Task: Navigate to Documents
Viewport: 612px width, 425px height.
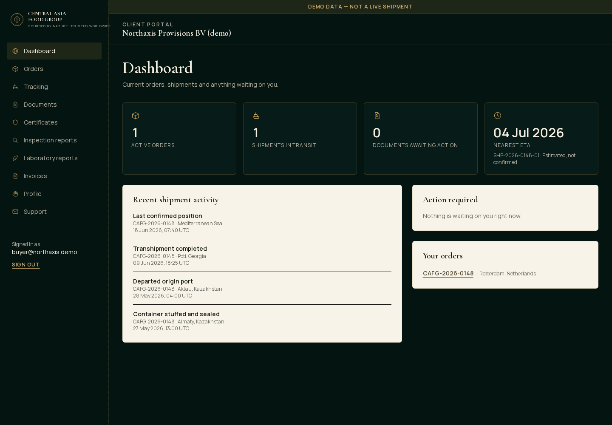Action: (54, 105)
